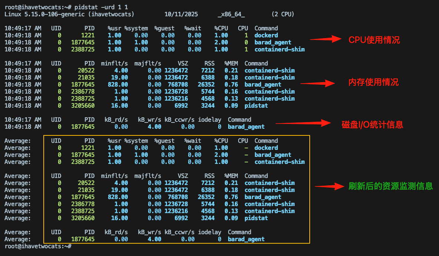Click pidstat command name in the 10:49:18 memory table
This screenshot has width=439, height=256.
[256, 105]
